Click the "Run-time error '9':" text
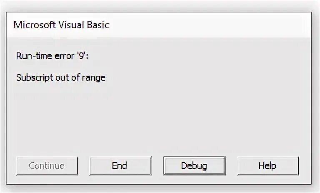This screenshot has height=193, width=320. point(52,56)
